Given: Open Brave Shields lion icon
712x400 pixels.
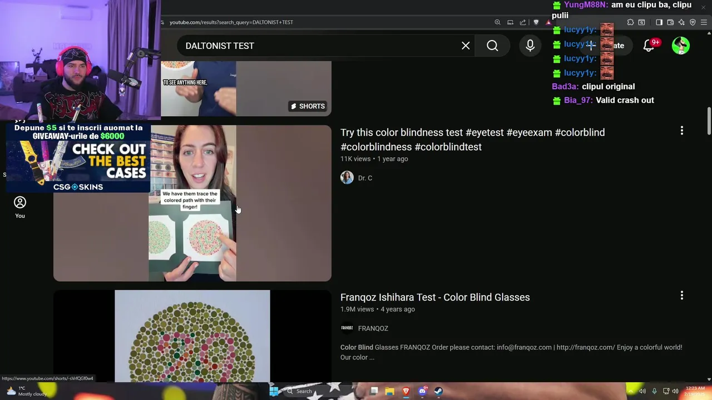Looking at the screenshot, I should [x=536, y=22].
